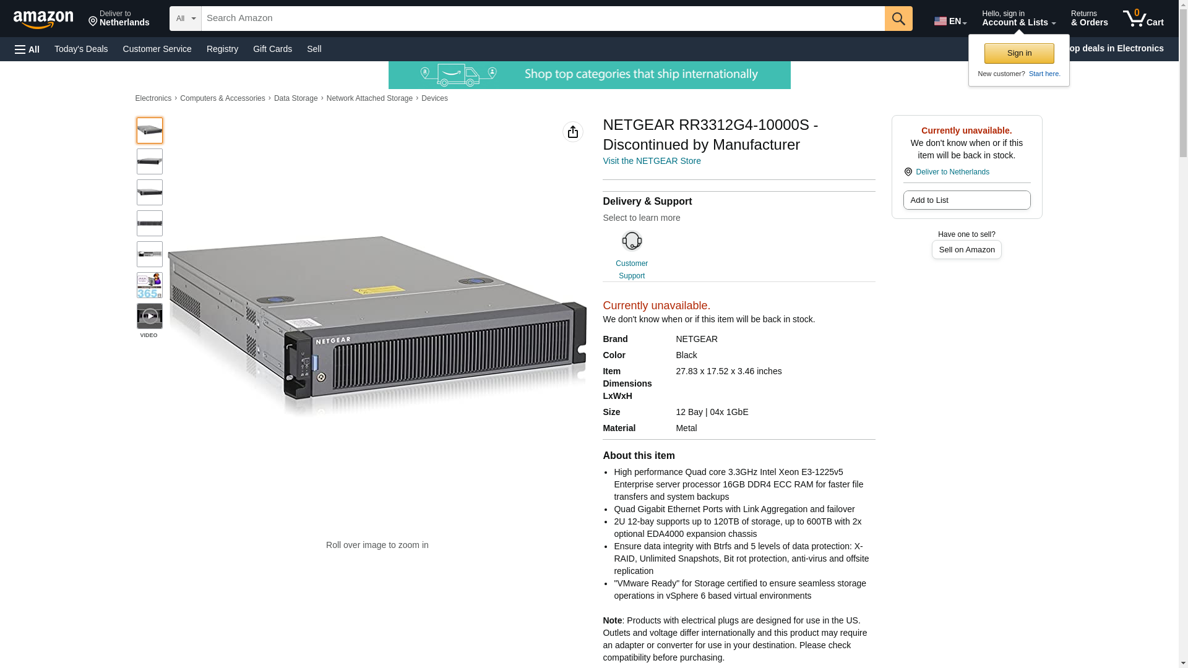Click into the Search Amazon field
The image size is (1188, 668).
click(542, 19)
